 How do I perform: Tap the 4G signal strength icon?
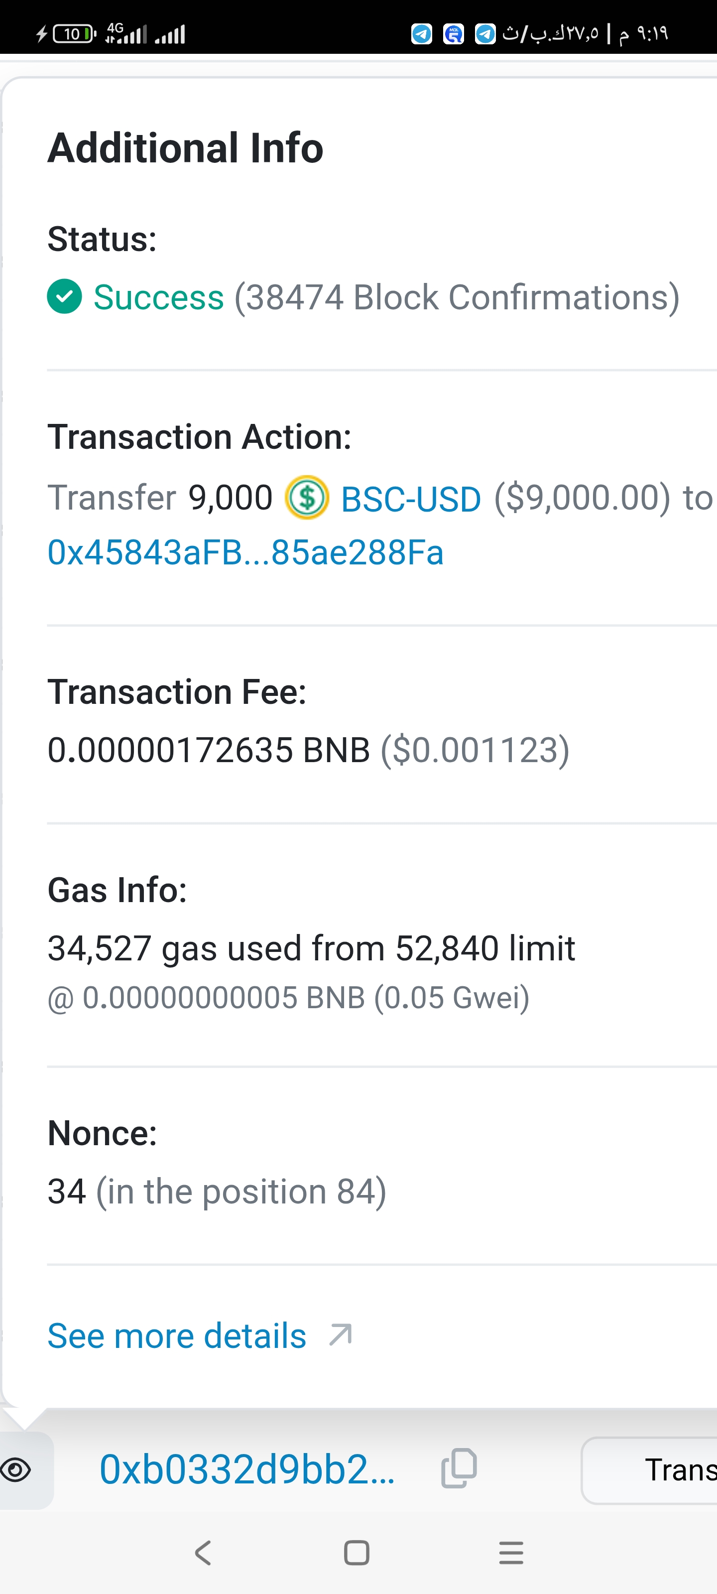(126, 33)
